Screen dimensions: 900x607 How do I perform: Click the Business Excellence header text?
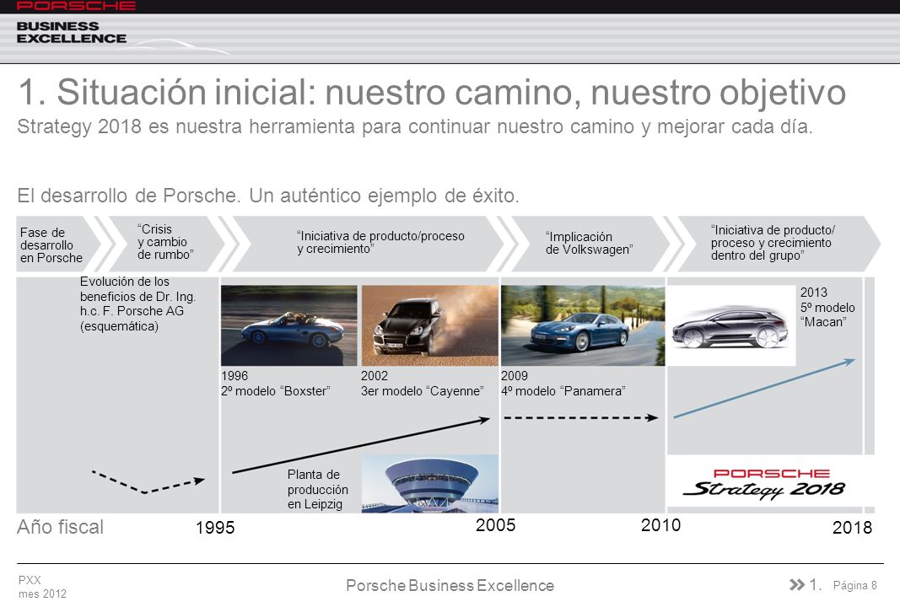click(x=71, y=32)
